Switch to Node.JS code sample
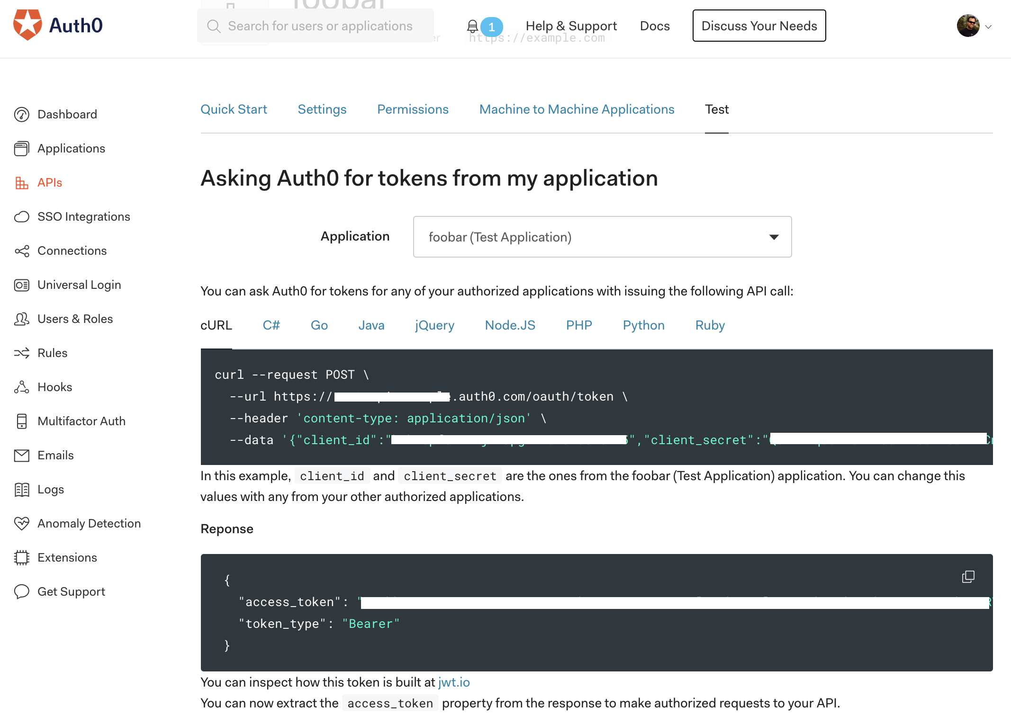This screenshot has width=1011, height=715. pyautogui.click(x=510, y=325)
